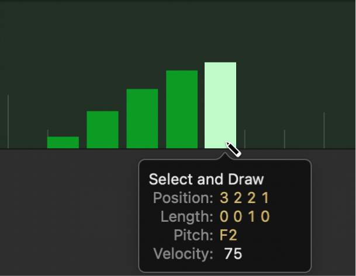Click the Pitch label in the tooltip
This screenshot has height=276, width=356.
(x=193, y=235)
